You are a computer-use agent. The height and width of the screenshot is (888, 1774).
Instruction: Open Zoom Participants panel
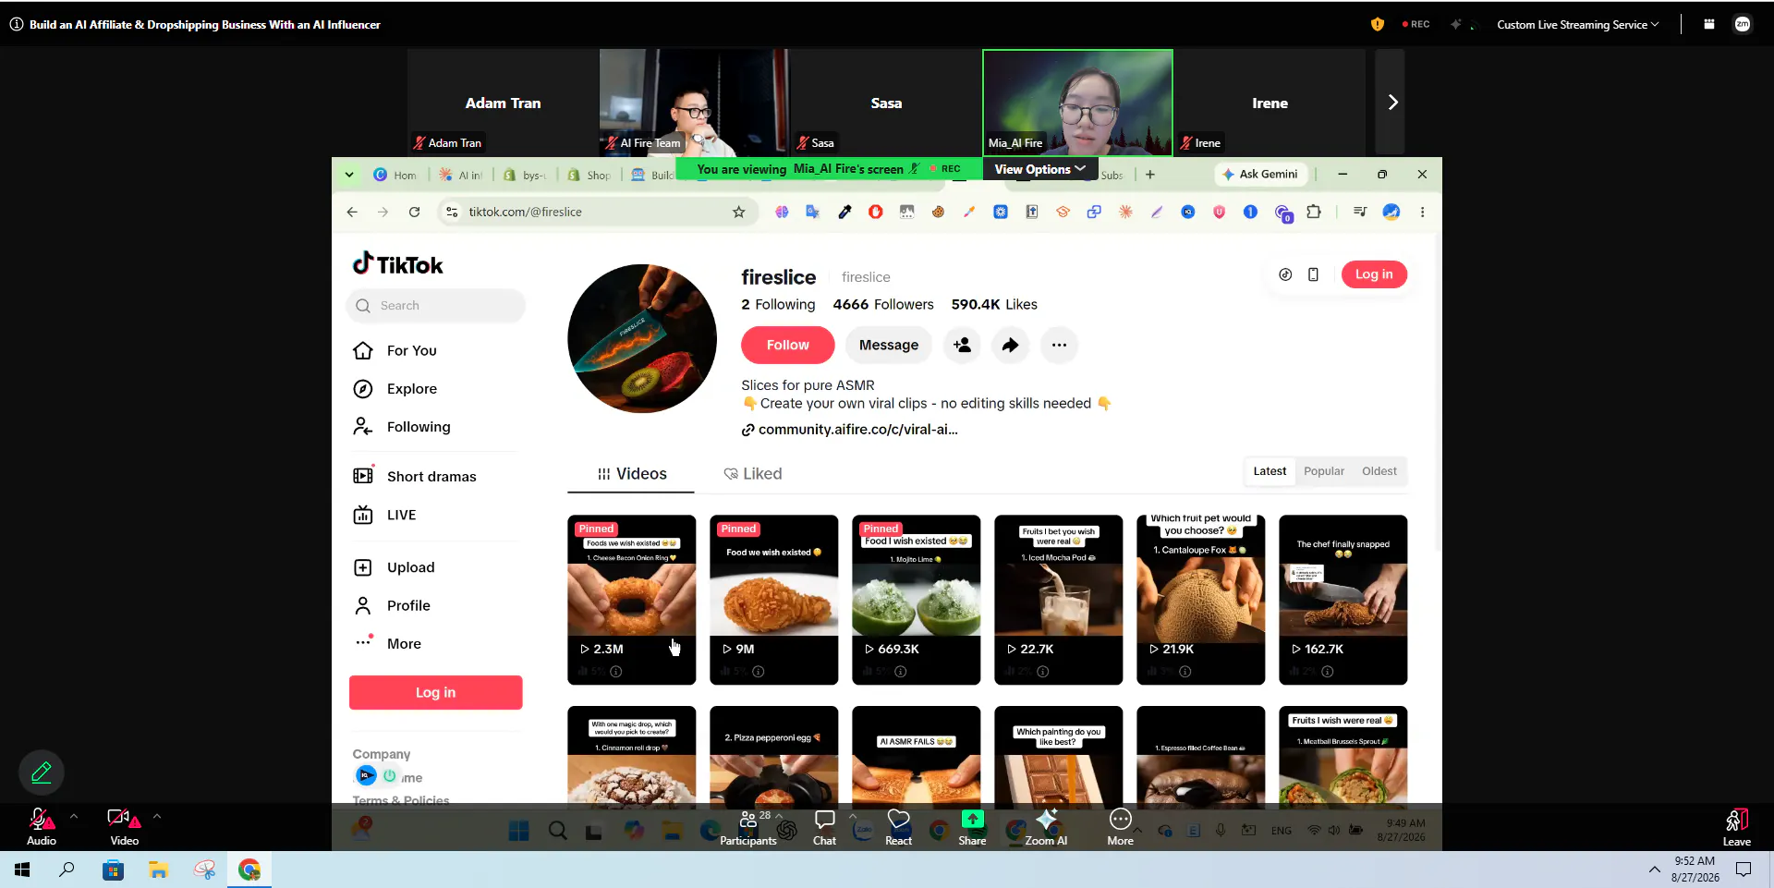click(x=748, y=827)
